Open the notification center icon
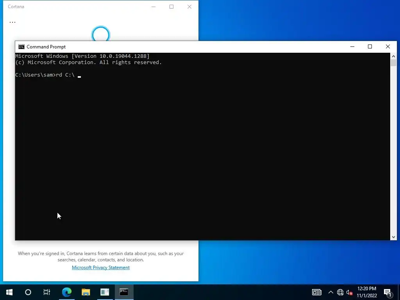Viewport: 400px width, 300px height. 387,293
